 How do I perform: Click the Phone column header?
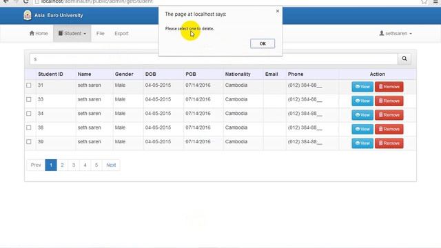pos(296,74)
